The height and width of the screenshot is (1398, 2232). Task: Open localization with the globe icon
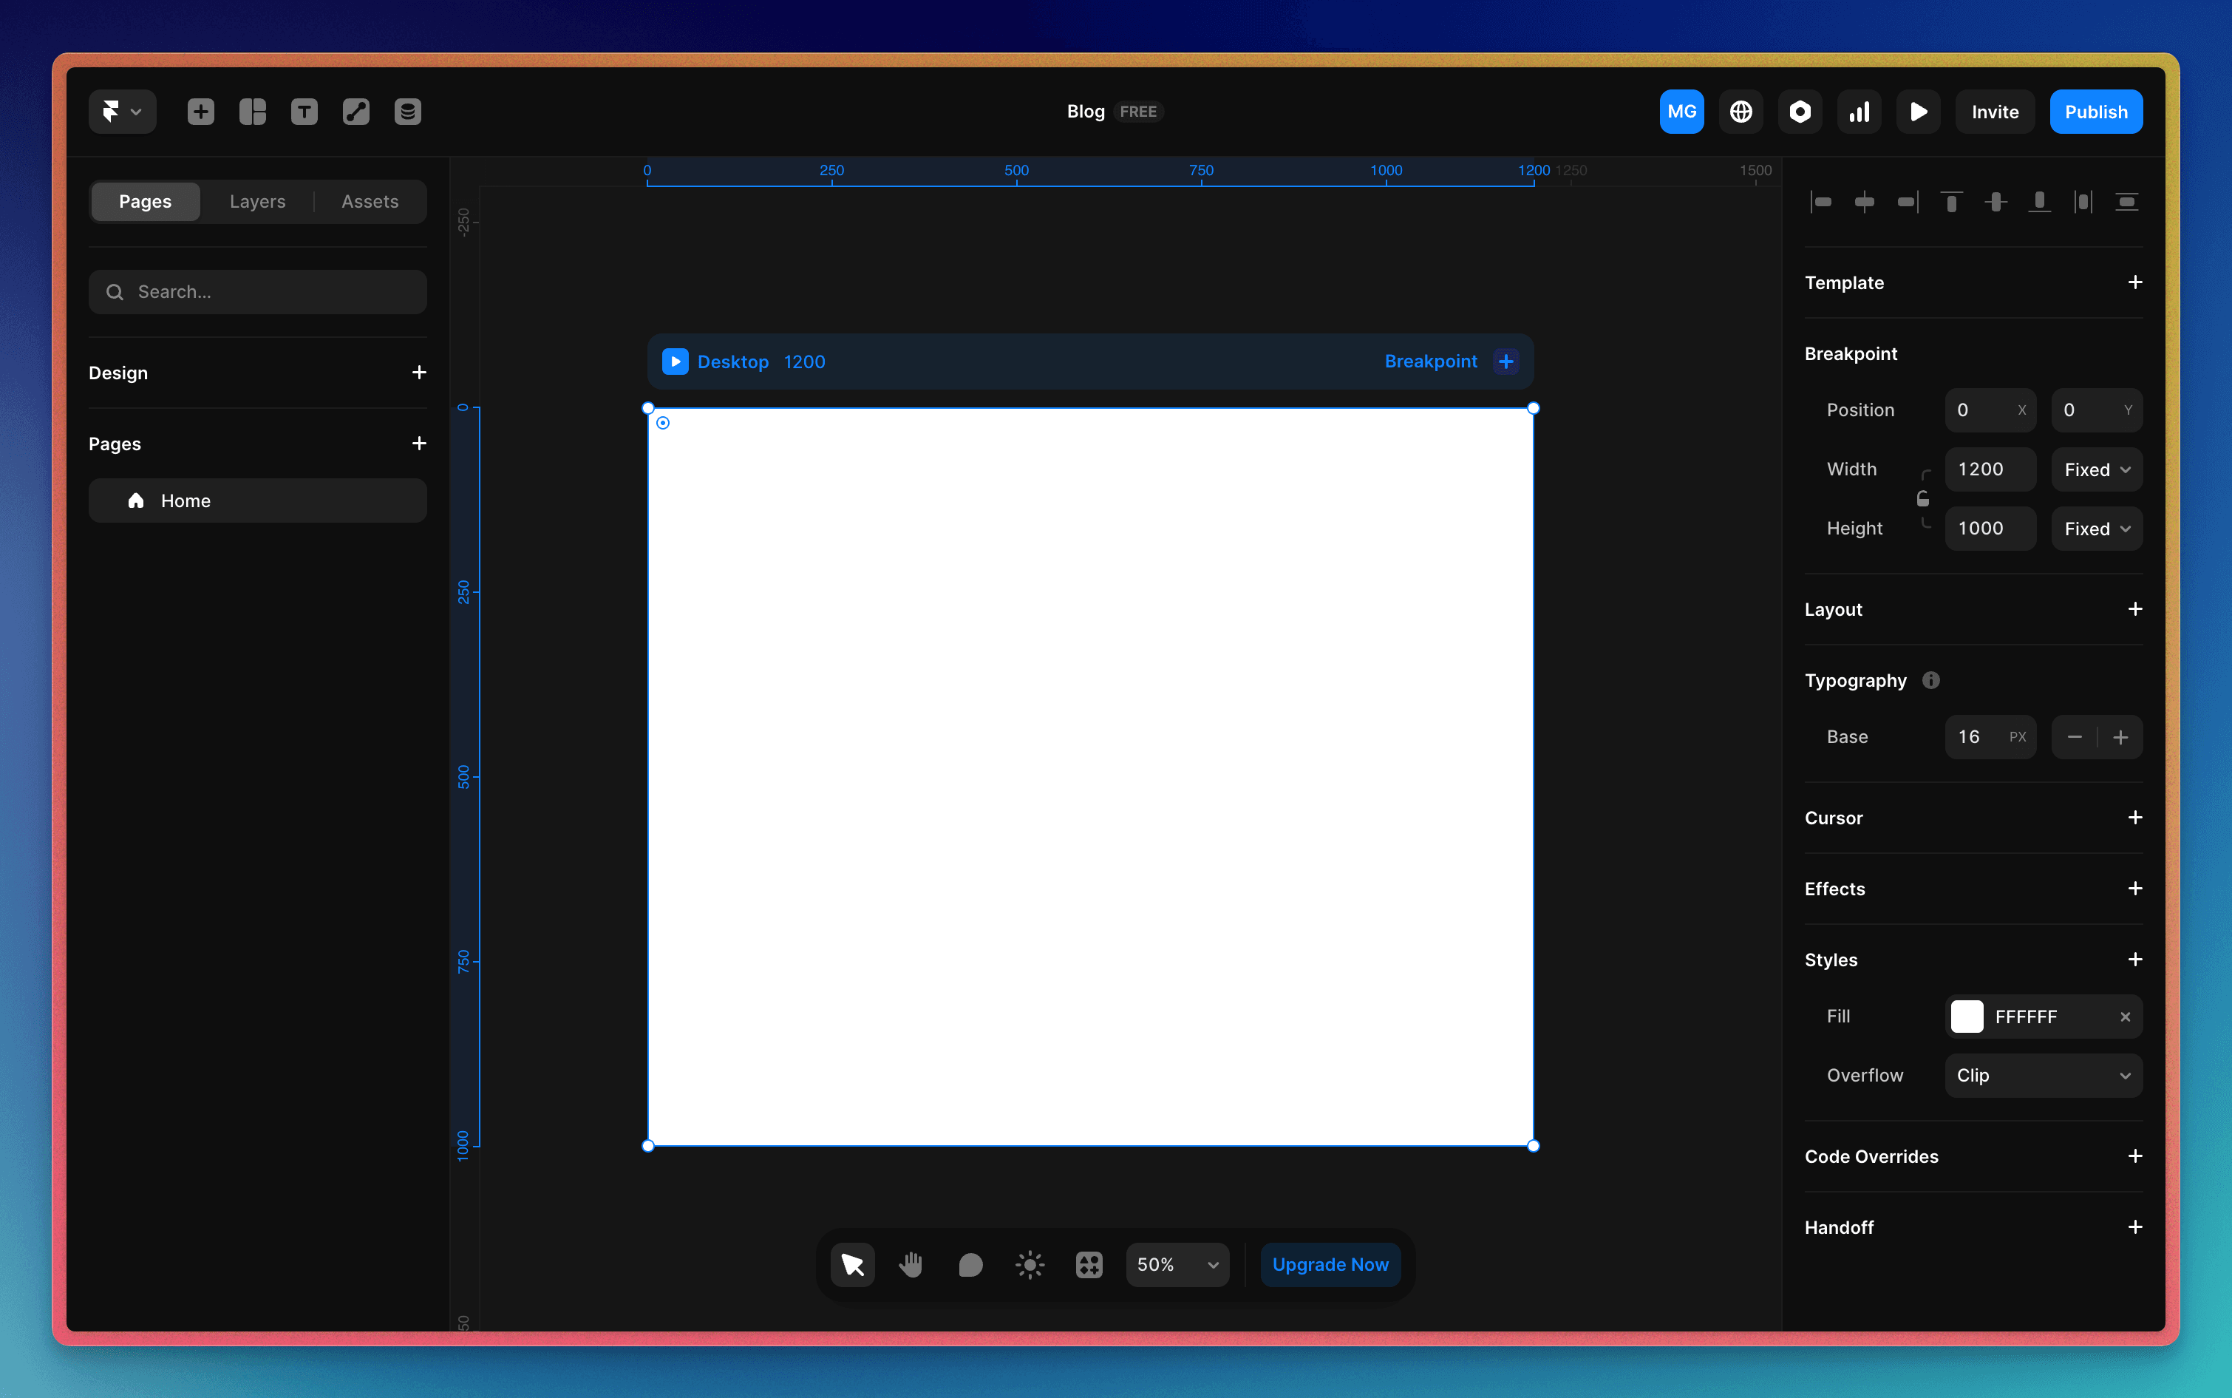[x=1741, y=111]
